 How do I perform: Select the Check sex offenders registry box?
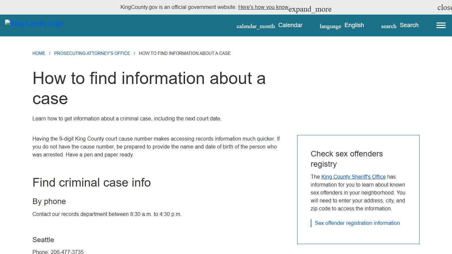[358, 190]
